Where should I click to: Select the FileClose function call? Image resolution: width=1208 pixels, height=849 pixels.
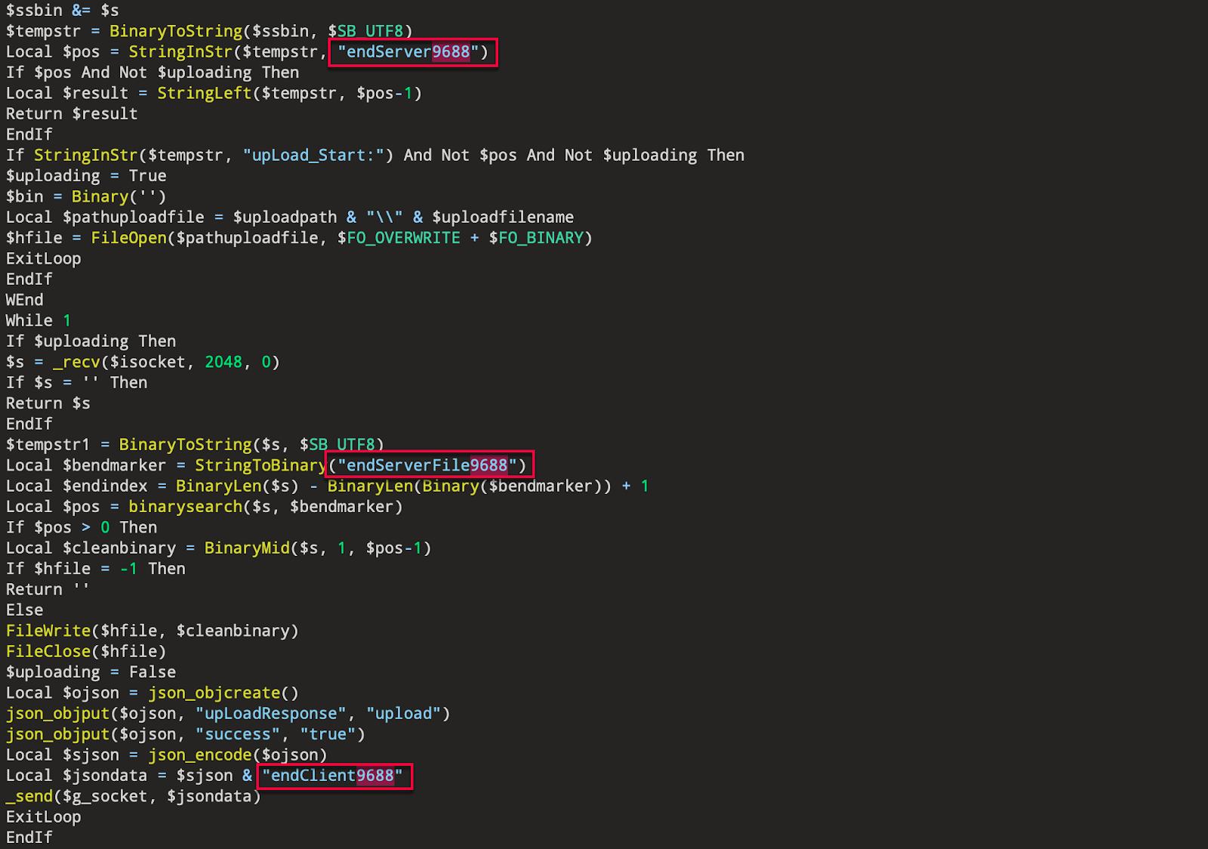click(x=48, y=651)
